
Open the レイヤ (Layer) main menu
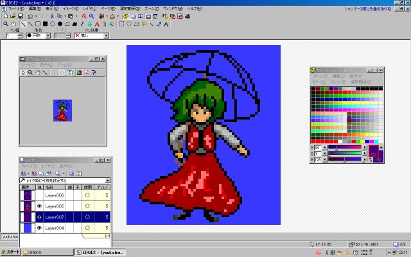89,8
